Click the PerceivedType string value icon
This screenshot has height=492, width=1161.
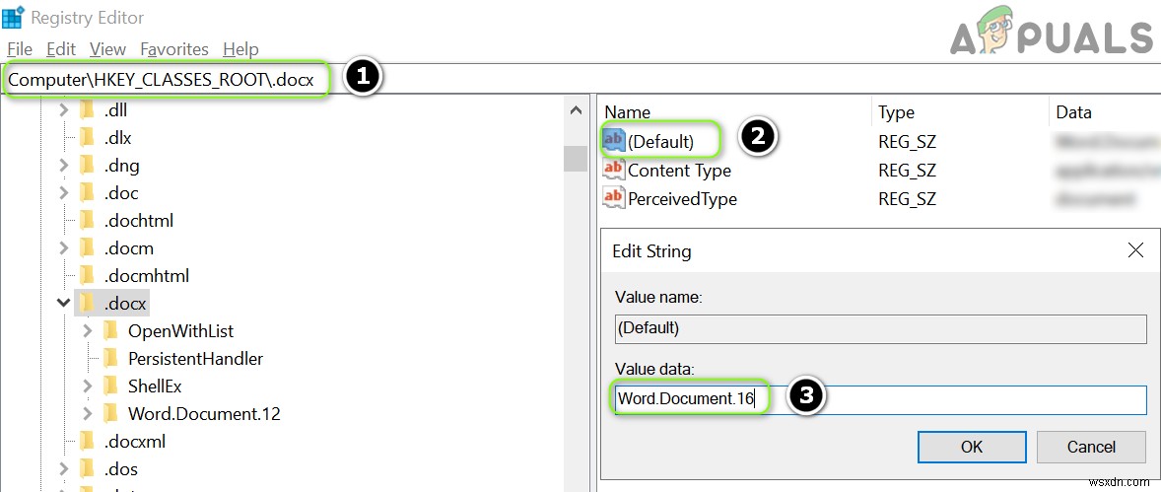pyautogui.click(x=614, y=198)
